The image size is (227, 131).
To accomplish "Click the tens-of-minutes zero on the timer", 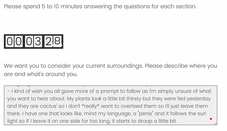I will pos(29,41).
